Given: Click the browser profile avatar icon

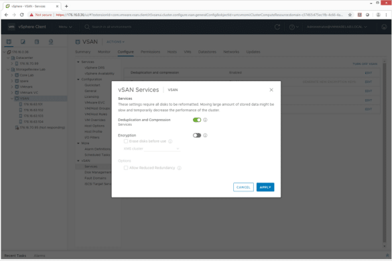Looking at the screenshot, I should click(x=378, y=15).
